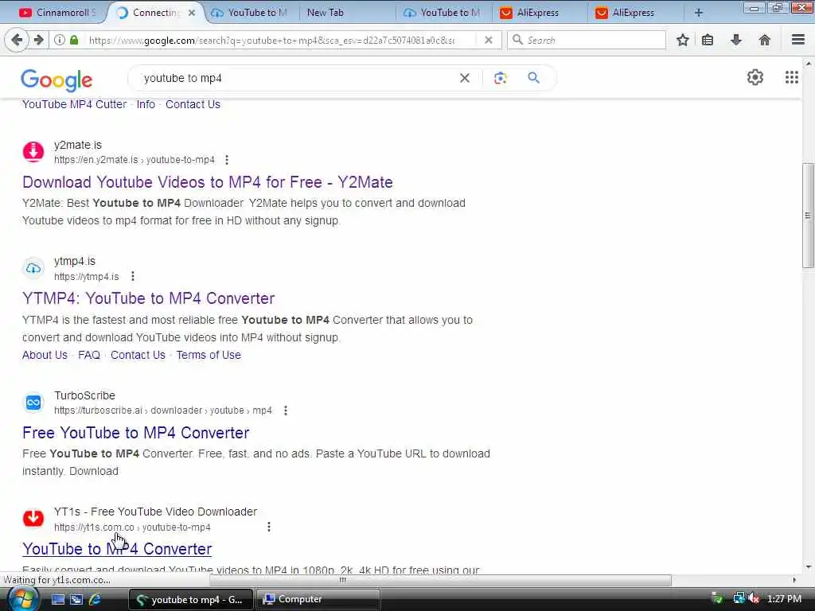Open About Us sitelink under YTMP4
Image resolution: width=815 pixels, height=611 pixels.
45,355
